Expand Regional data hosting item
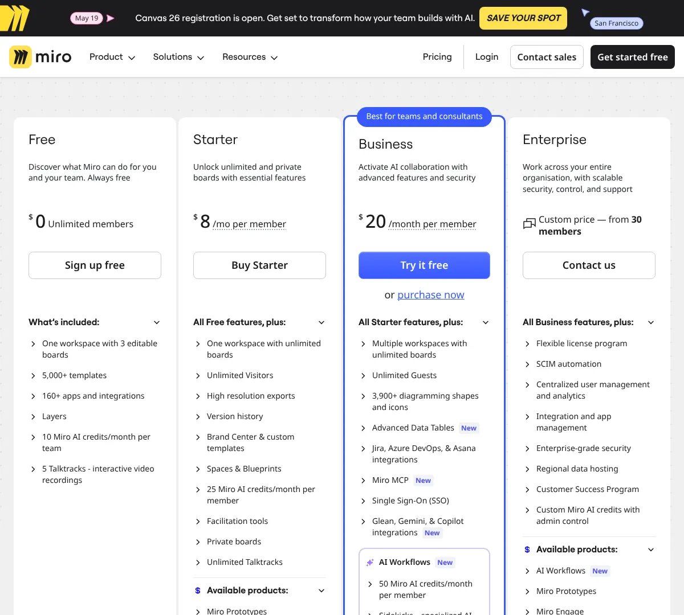 point(589,469)
